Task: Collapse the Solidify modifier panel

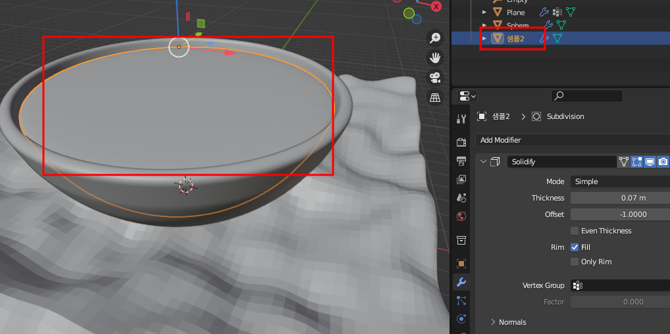Action: (x=483, y=162)
